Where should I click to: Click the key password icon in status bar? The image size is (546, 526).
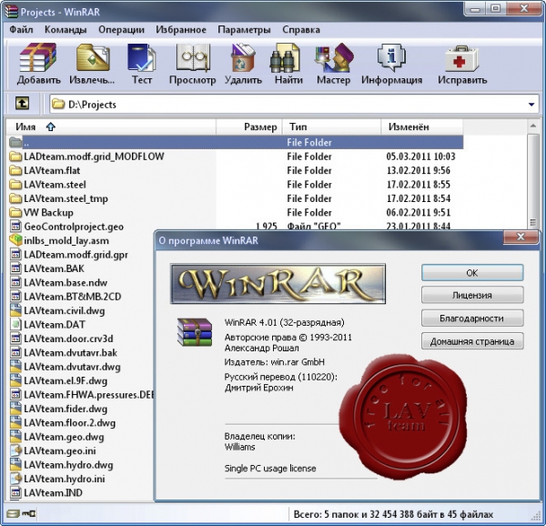(x=29, y=513)
